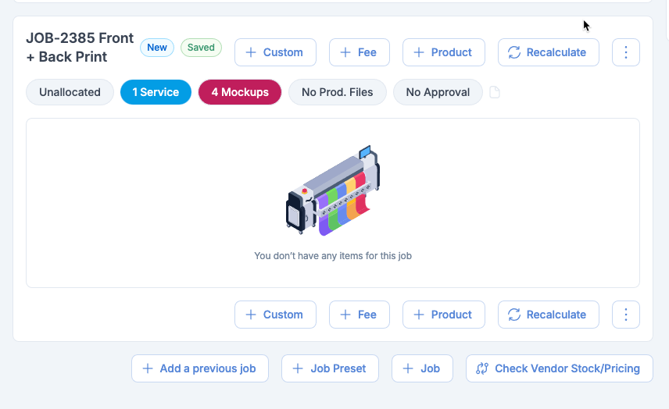
Task: Click Check Vendor Stock/Pricing
Action: point(559,368)
